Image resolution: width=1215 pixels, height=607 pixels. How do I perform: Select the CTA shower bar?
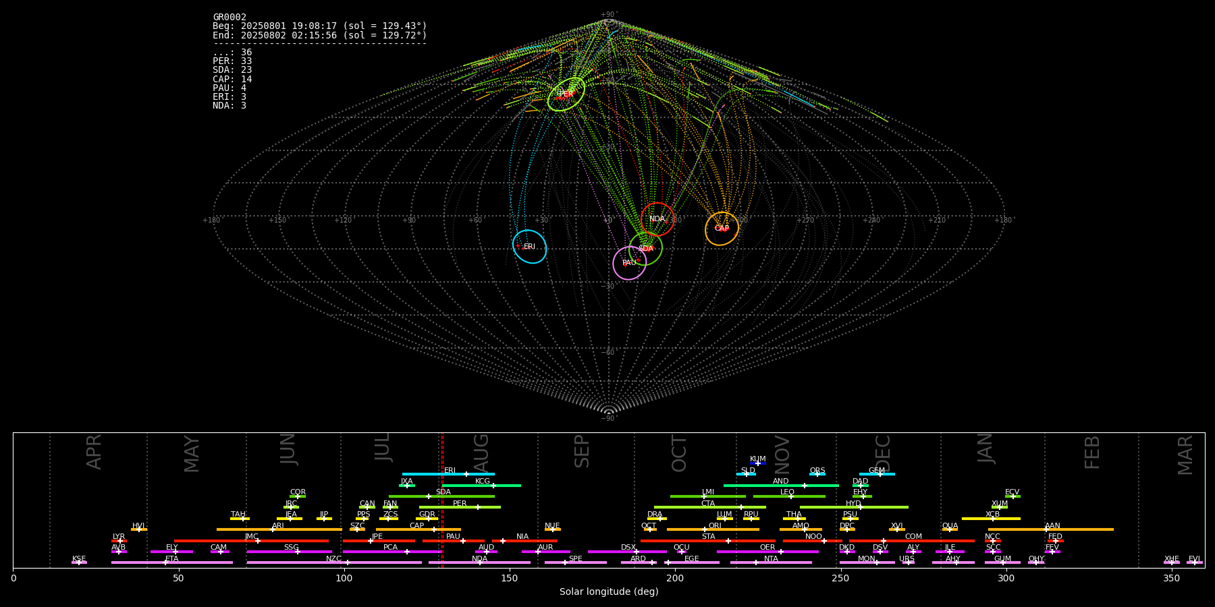click(710, 507)
